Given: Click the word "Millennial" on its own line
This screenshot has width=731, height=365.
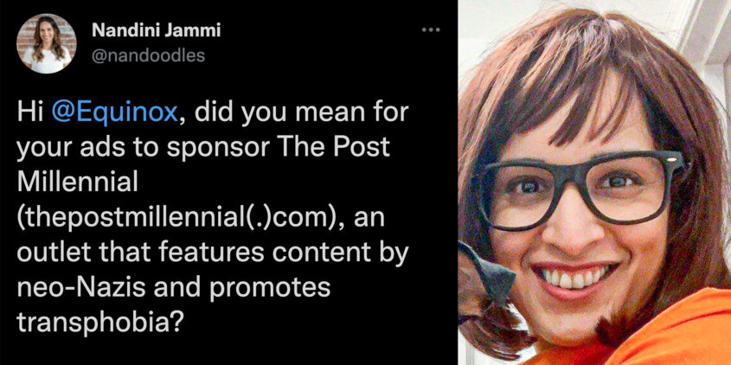Looking at the screenshot, I should [x=77, y=182].
